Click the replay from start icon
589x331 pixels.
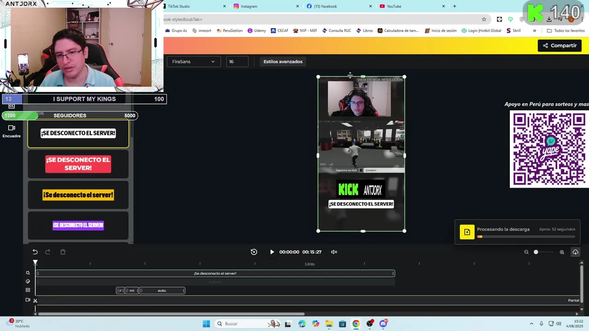pyautogui.click(x=254, y=252)
